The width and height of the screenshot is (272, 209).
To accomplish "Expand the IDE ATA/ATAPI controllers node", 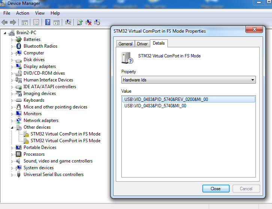I will pos(12,87).
